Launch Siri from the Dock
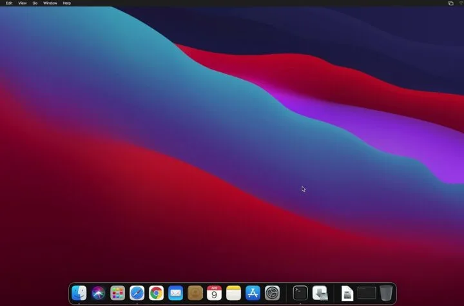 tap(98, 293)
